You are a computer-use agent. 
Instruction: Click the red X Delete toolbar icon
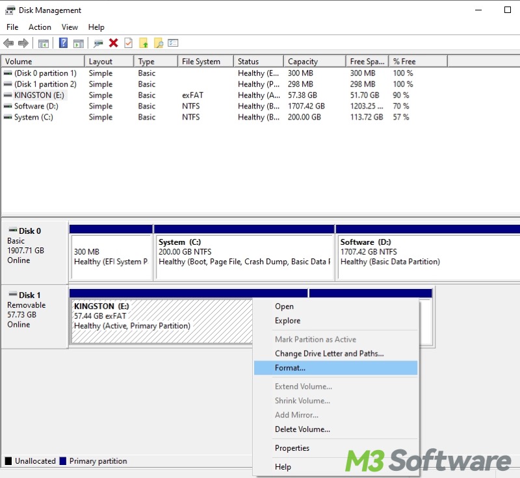coord(113,43)
